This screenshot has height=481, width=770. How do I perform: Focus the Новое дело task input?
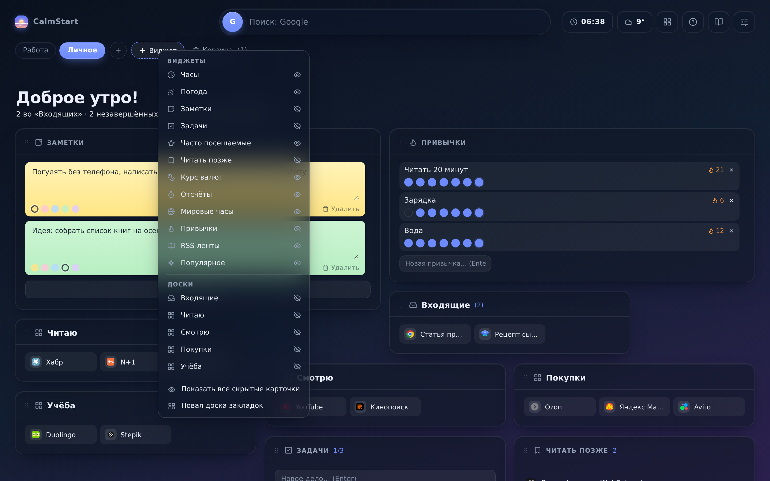(x=385, y=476)
